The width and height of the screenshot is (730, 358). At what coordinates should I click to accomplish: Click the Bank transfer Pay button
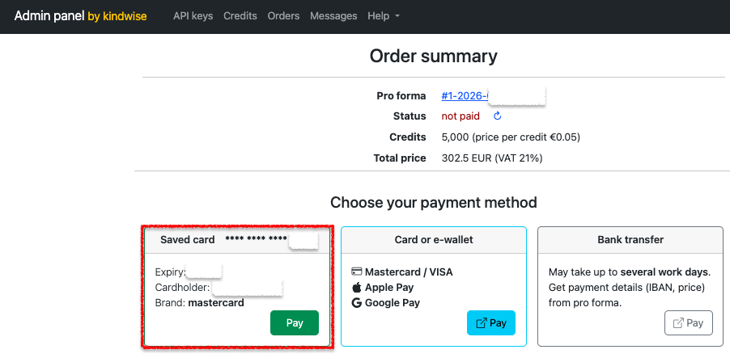point(689,322)
